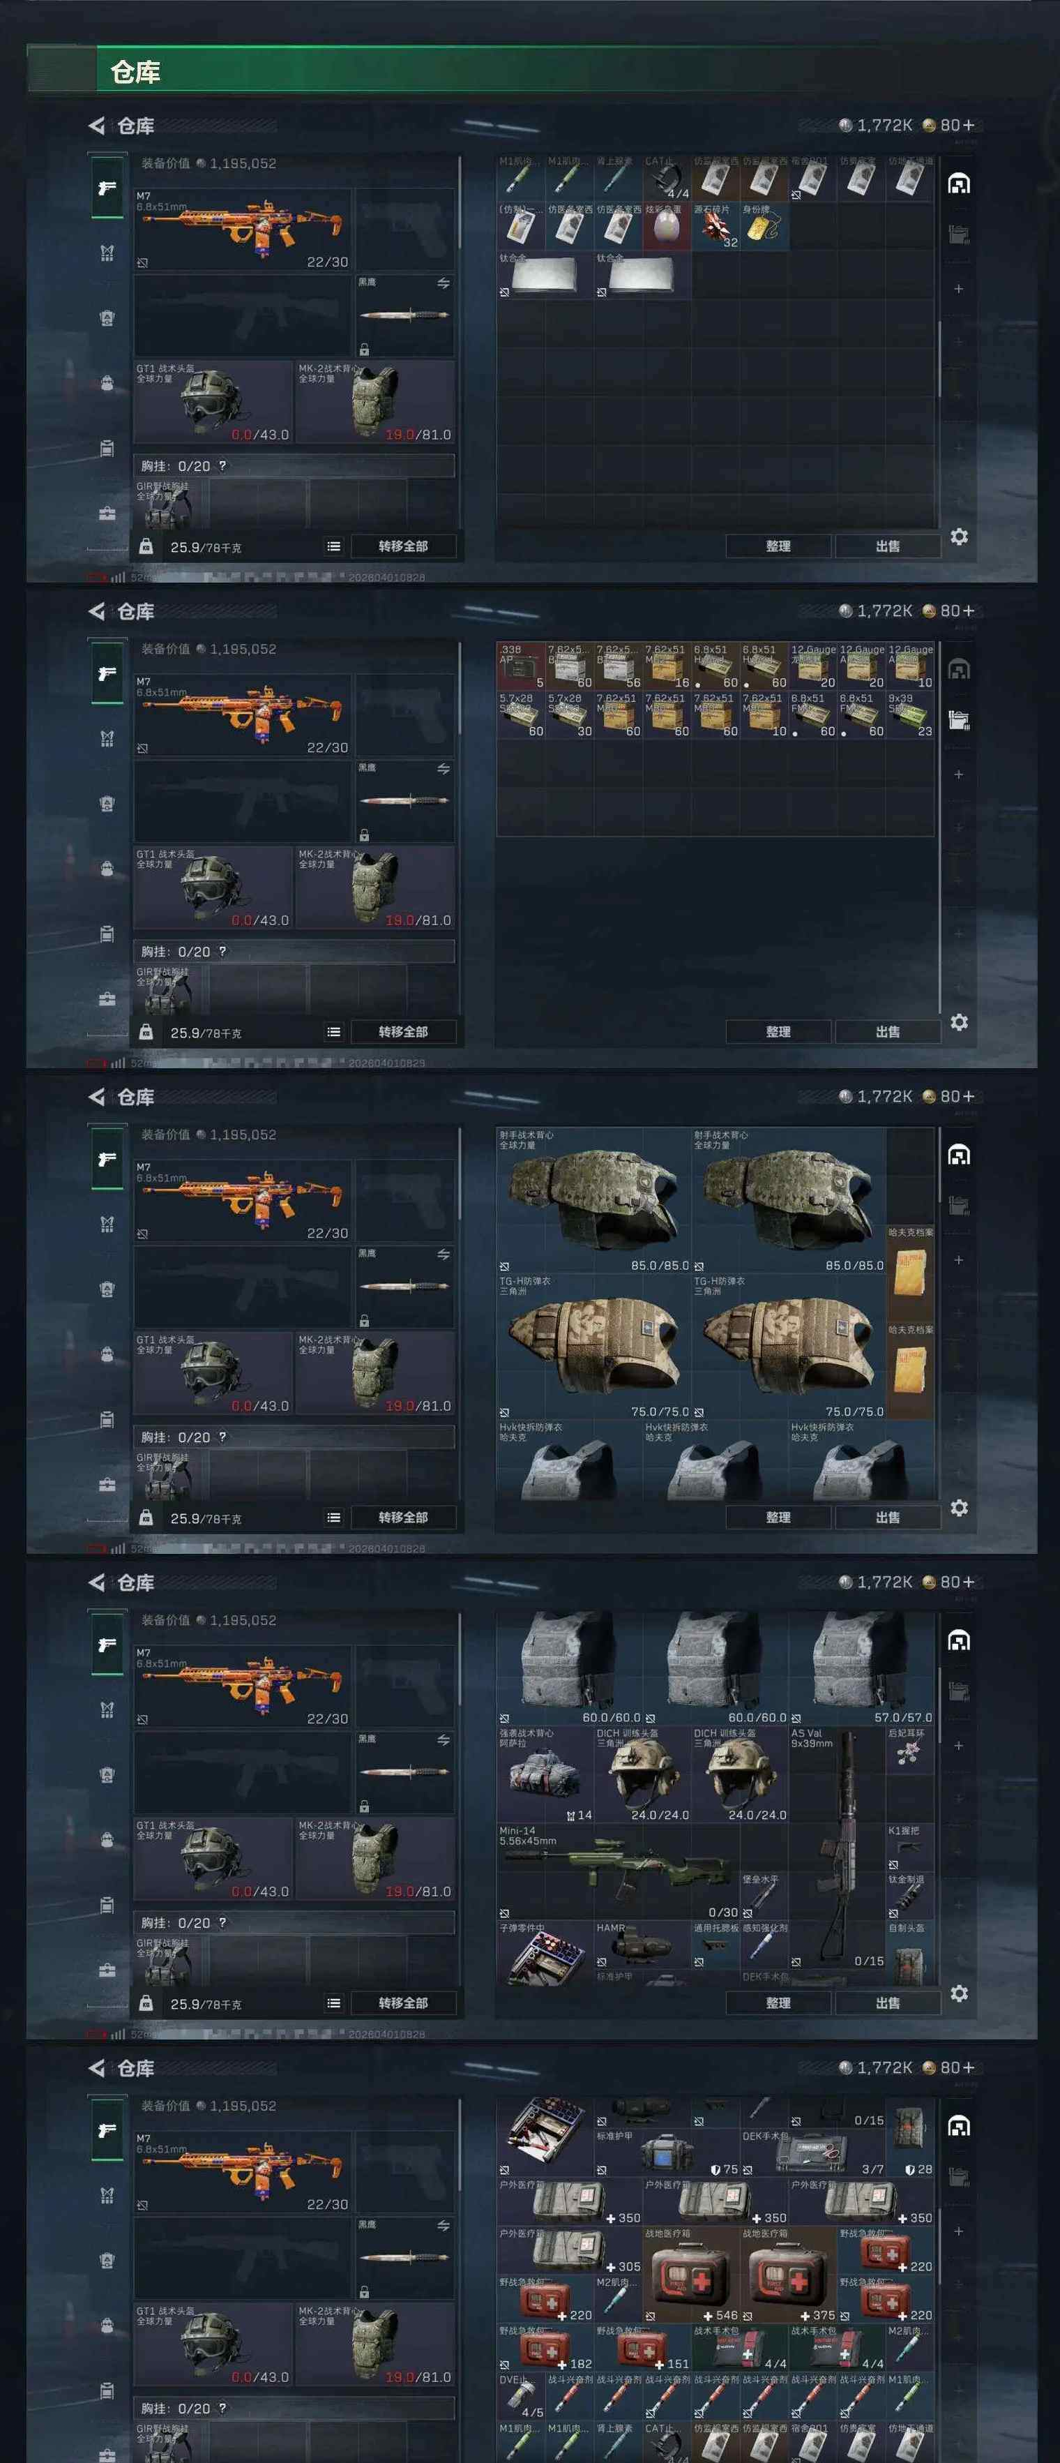
Task: Click 整理 below the ammo stash grid
Action: point(778,1032)
